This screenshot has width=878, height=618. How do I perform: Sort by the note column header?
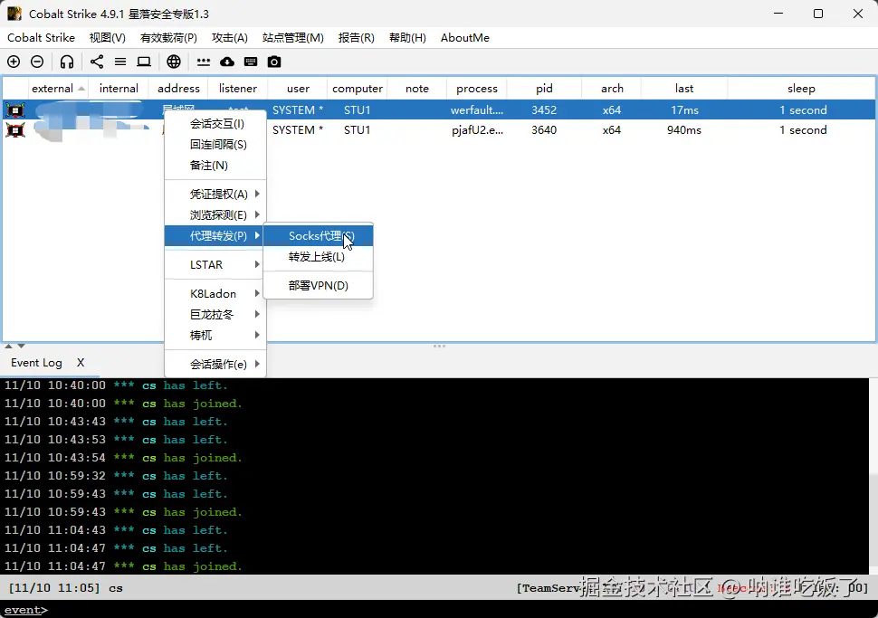click(x=417, y=89)
